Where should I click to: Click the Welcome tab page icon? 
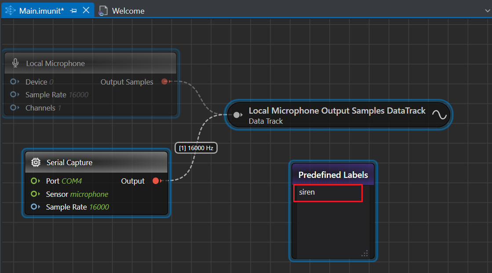coord(103,11)
